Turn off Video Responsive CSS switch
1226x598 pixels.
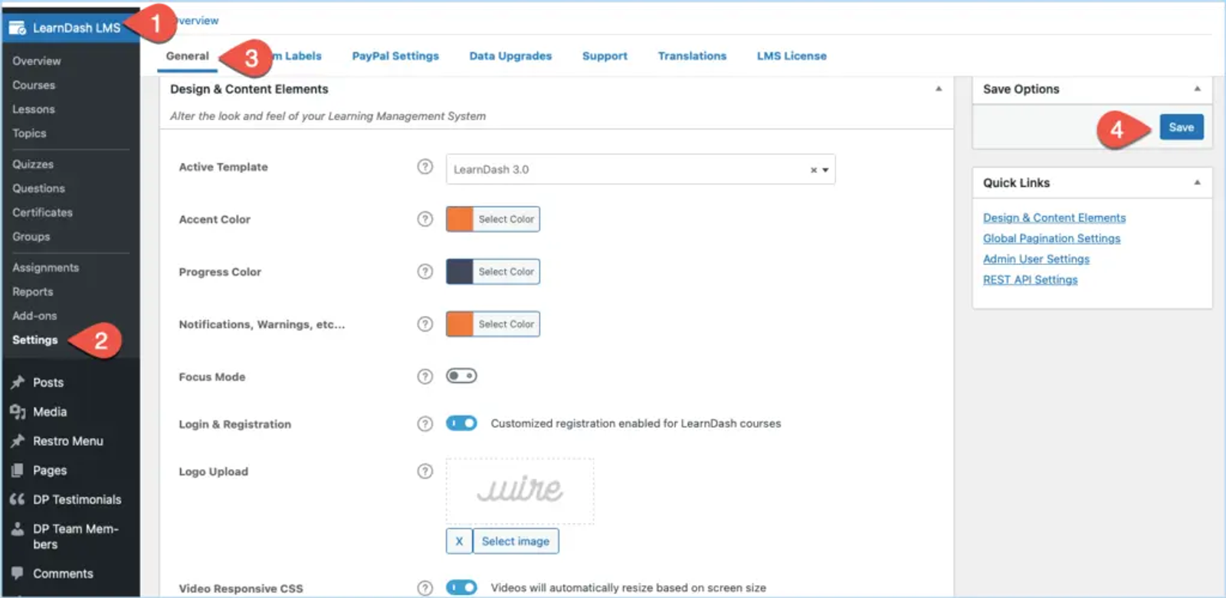coord(461,587)
